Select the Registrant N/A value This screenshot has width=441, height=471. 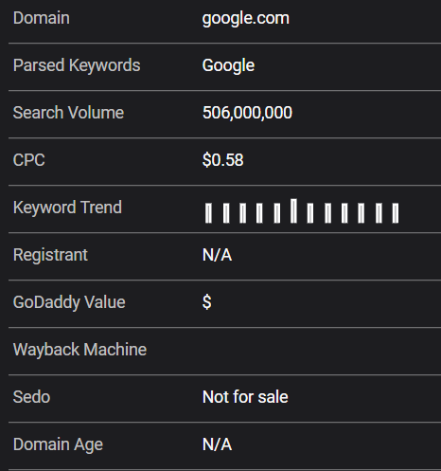217,255
